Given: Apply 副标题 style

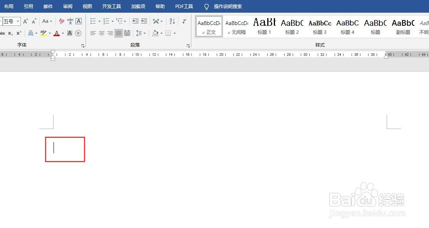Looking at the screenshot, I should 403,27.
